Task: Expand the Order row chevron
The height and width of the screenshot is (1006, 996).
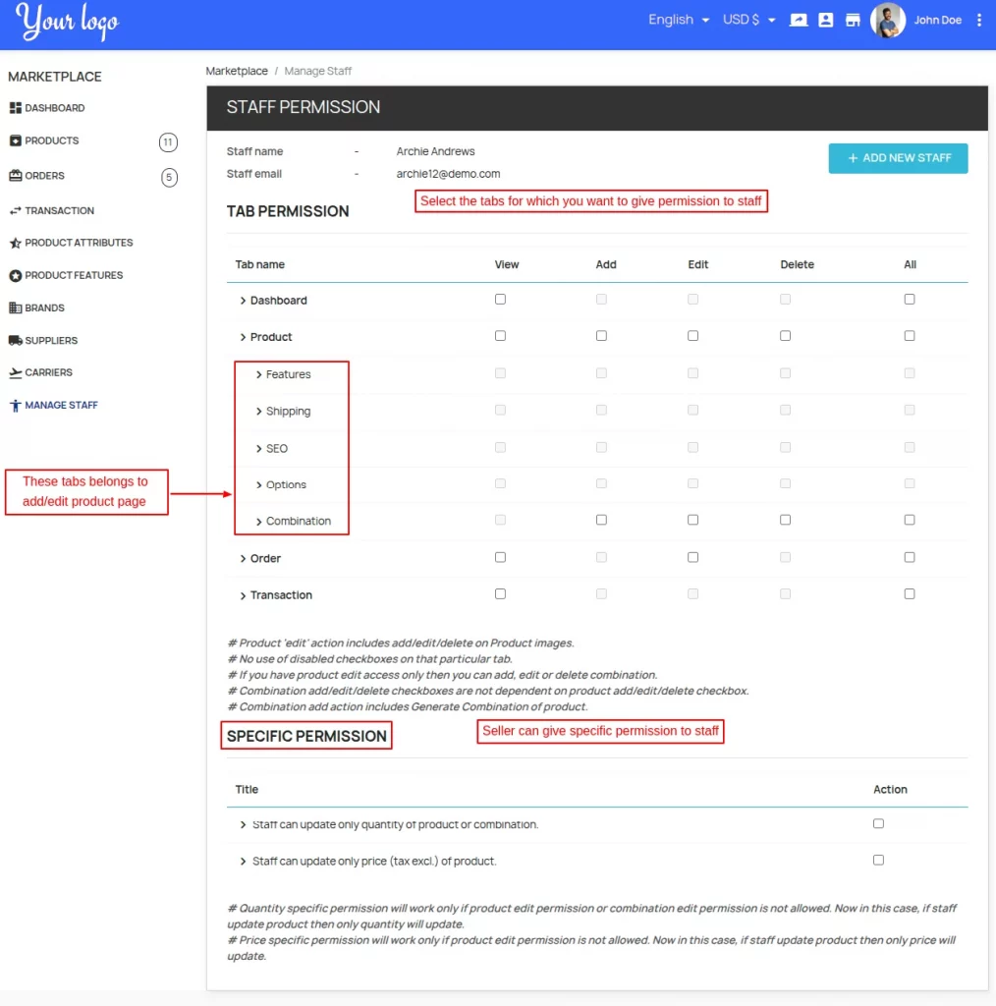Action: click(x=243, y=558)
